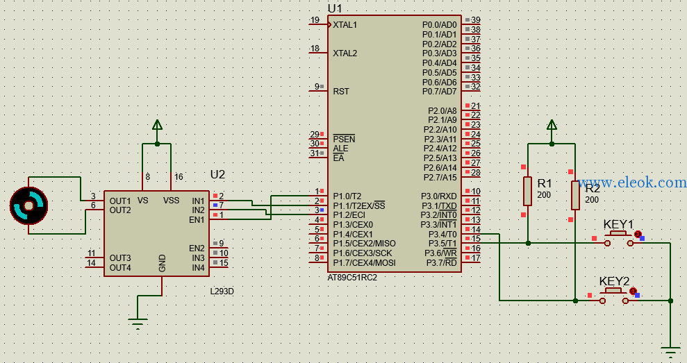Click the 200 value under R2

point(591,200)
